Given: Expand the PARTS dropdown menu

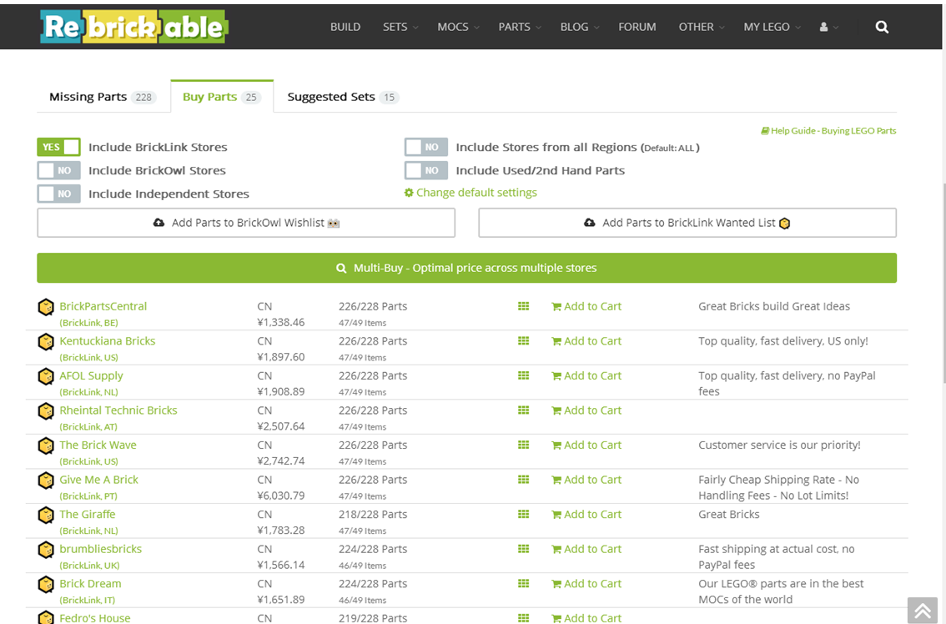Looking at the screenshot, I should tap(520, 28).
